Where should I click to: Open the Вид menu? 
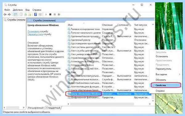pyautogui.click(x=27, y=10)
